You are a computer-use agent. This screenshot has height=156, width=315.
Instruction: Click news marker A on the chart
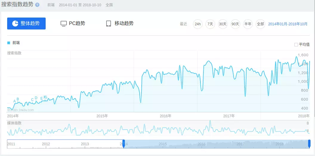point(15,101)
